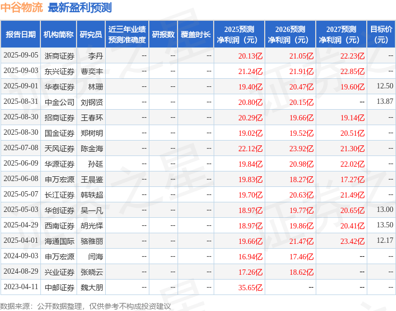Click the 2025预测净利润 column header
396x311 pixels.
click(239, 35)
